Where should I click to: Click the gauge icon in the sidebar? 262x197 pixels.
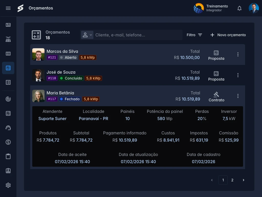pyautogui.click(x=8, y=128)
